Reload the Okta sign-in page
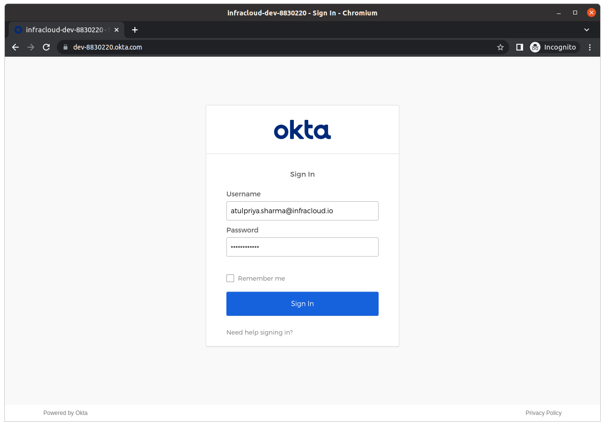Screen dimensions: 605x426 pos(46,47)
